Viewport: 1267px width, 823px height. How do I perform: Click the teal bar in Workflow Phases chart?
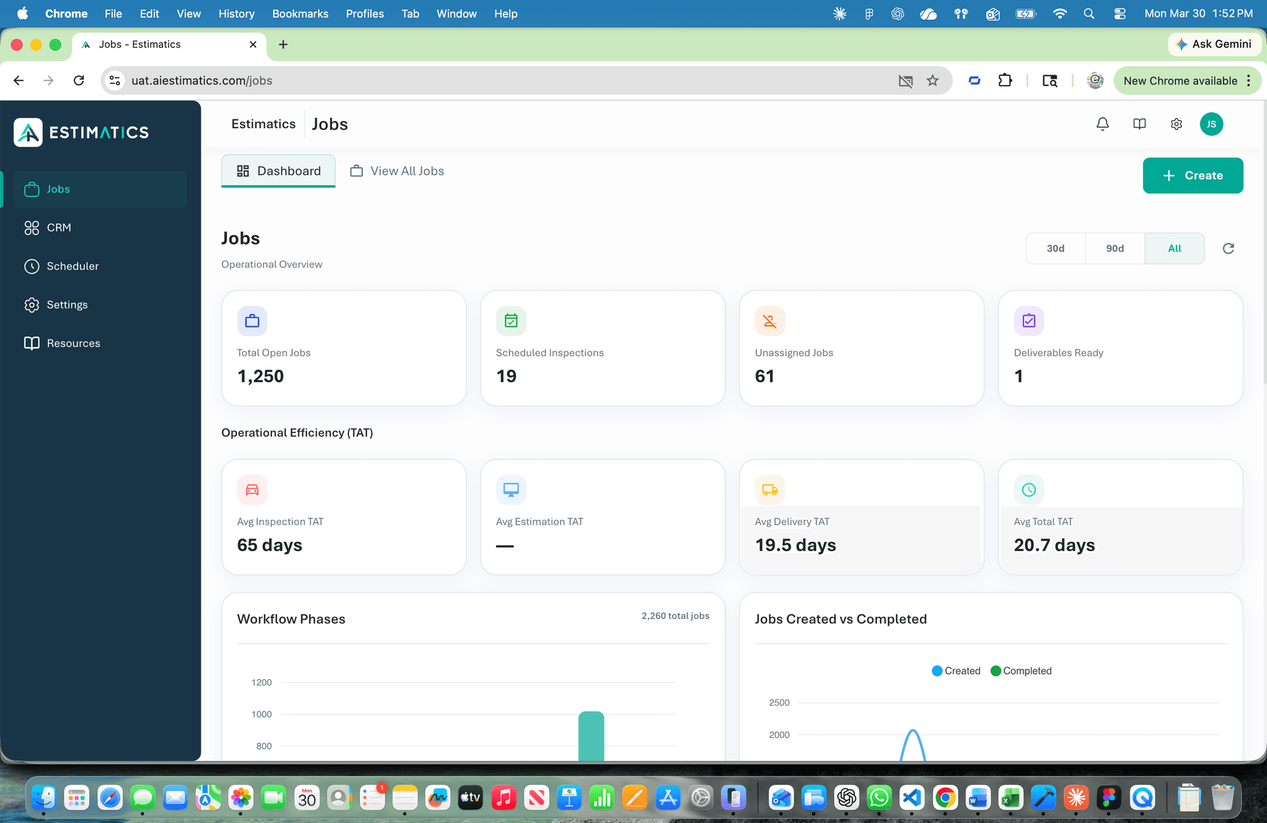(x=591, y=736)
